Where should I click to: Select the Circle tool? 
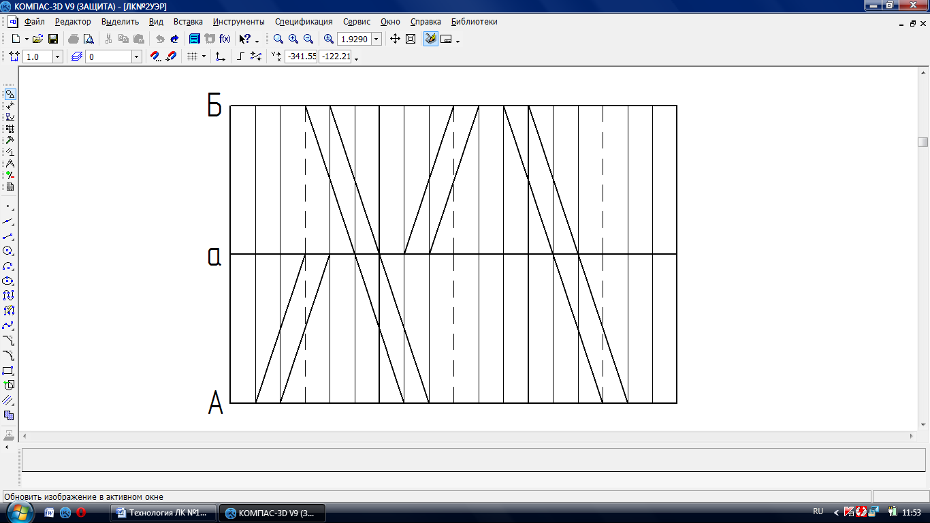[8, 251]
